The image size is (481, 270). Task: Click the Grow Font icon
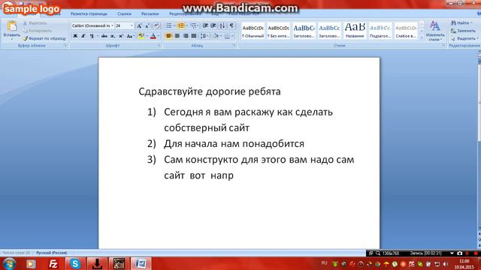point(139,26)
